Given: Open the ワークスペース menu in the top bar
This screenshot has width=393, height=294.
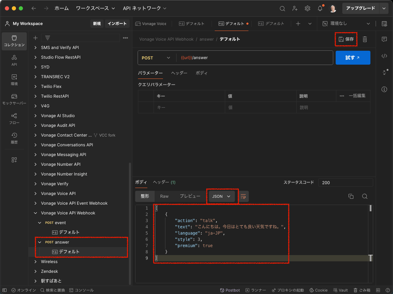Looking at the screenshot, I should click(x=93, y=8).
